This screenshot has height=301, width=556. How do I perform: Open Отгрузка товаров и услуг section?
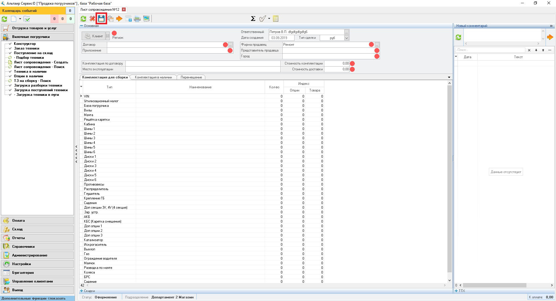[37, 28]
